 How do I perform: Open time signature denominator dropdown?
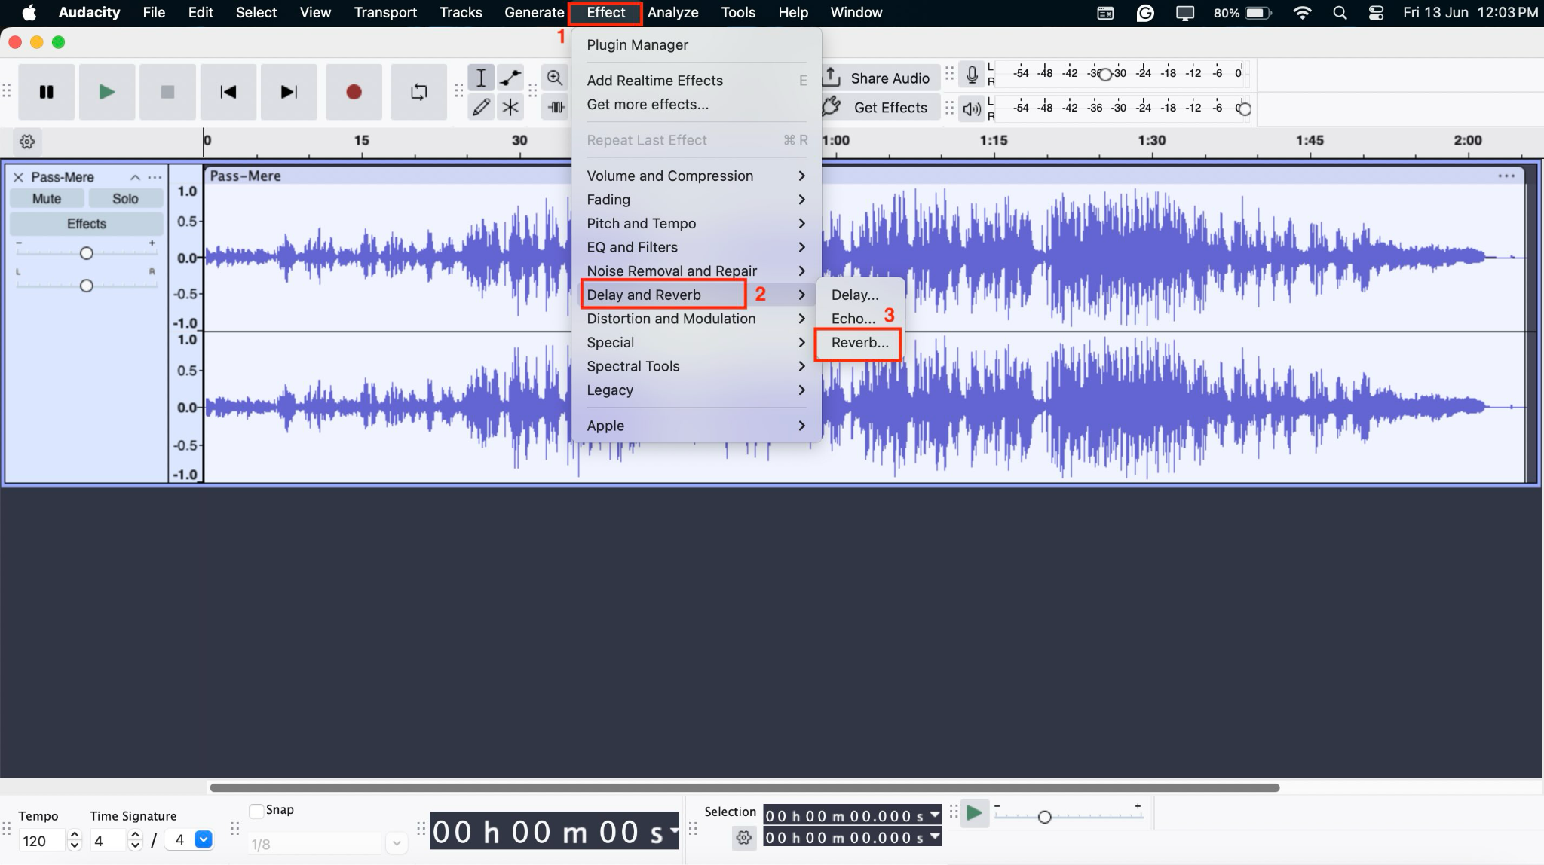pos(204,839)
